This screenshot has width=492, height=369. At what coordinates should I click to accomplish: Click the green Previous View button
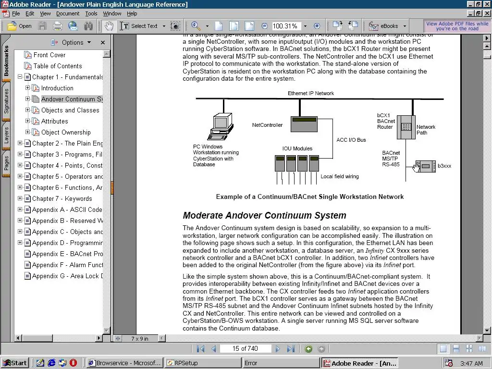308,349
